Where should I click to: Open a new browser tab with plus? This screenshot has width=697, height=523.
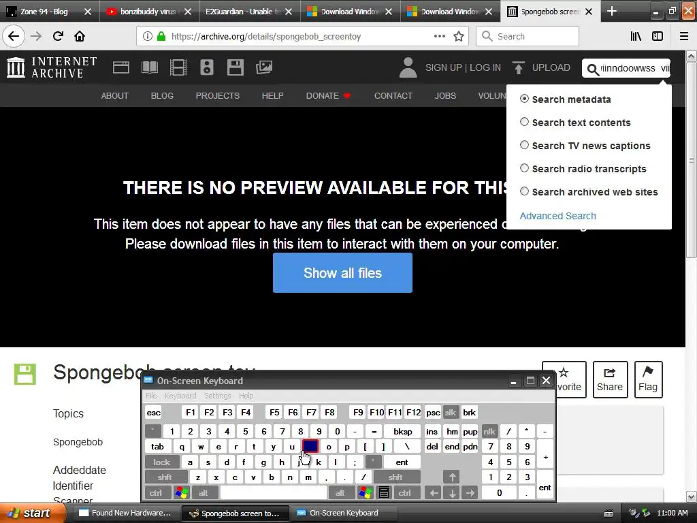click(x=612, y=11)
